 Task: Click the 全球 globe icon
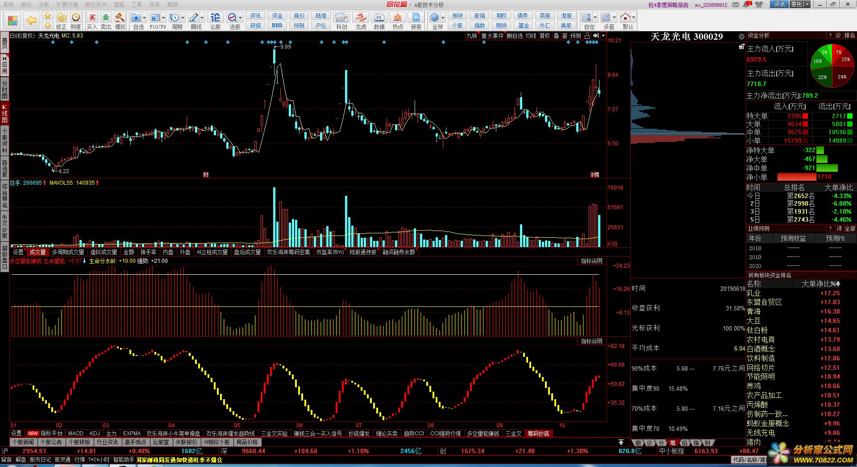pos(435,18)
